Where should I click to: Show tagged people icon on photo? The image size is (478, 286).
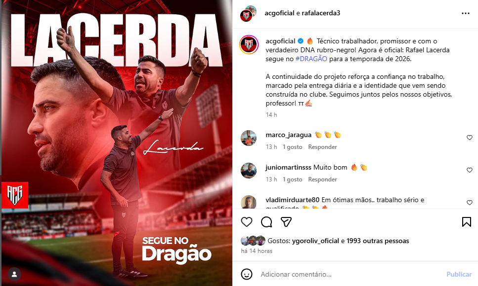point(14,274)
